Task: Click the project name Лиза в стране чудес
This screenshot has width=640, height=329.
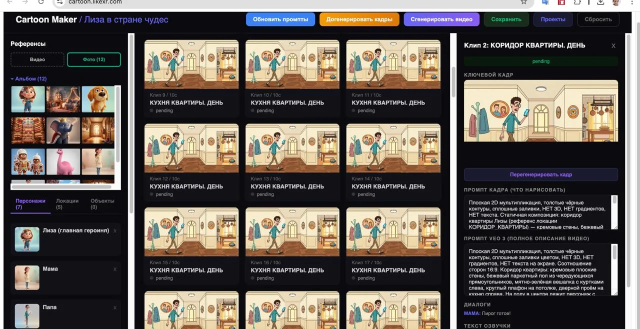Action: 126,19
